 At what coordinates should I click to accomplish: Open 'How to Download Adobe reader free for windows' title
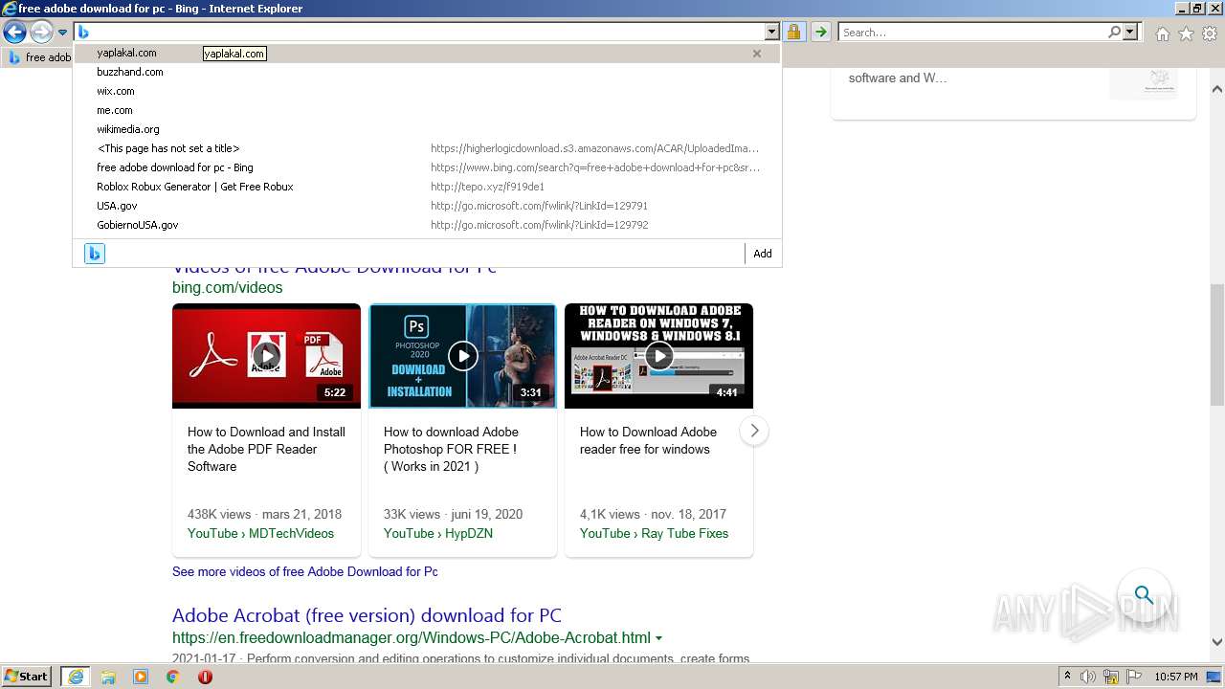click(648, 440)
